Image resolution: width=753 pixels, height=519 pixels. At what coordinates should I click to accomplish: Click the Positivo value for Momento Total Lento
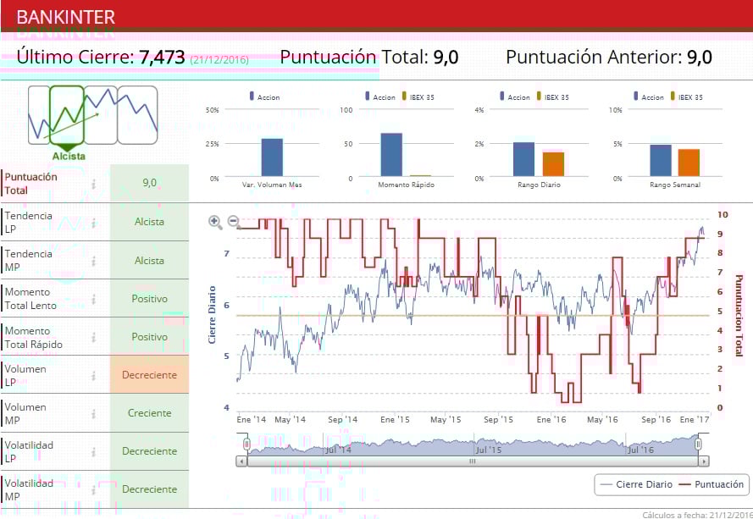click(x=149, y=298)
